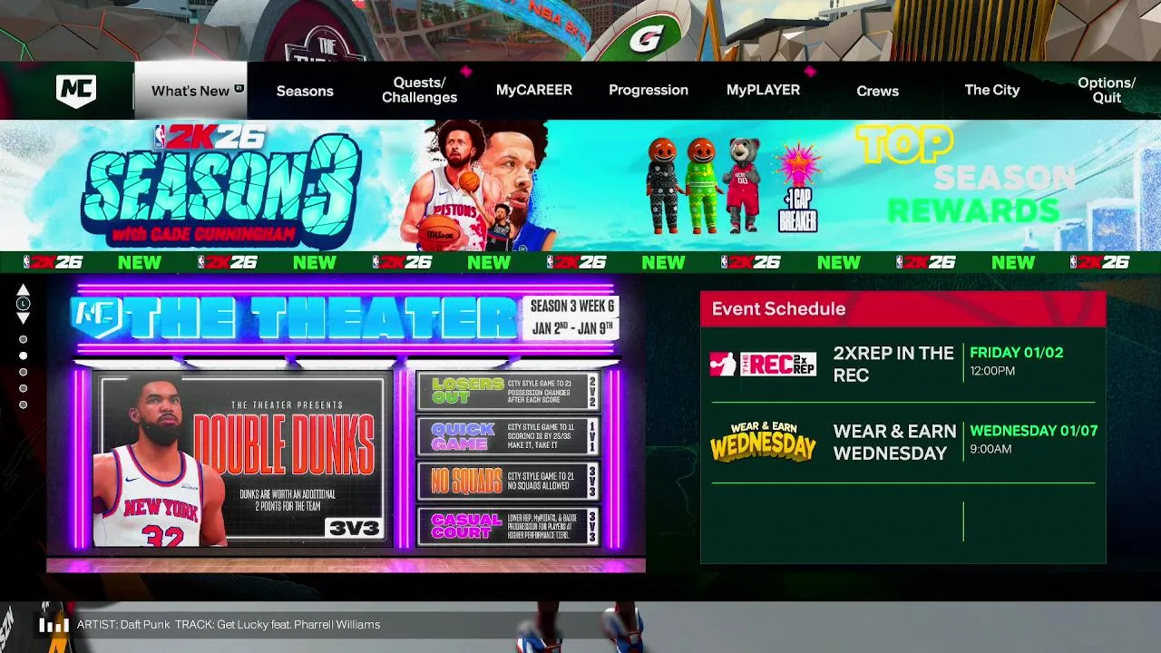Viewport: 1161px width, 653px height.
Task: Select the bear mascot reward figure
Action: pyautogui.click(x=743, y=184)
